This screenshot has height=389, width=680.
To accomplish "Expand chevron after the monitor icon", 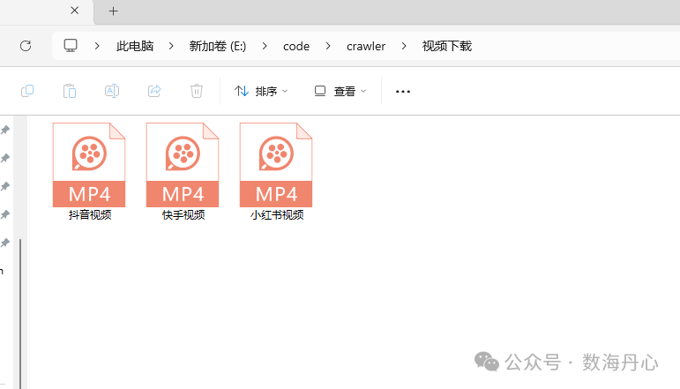I will tap(97, 46).
